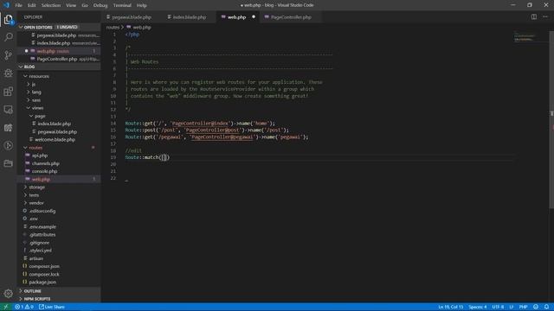554x311 pixels.
Task: Open the Search view in activity bar
Action: pyautogui.click(x=8, y=37)
